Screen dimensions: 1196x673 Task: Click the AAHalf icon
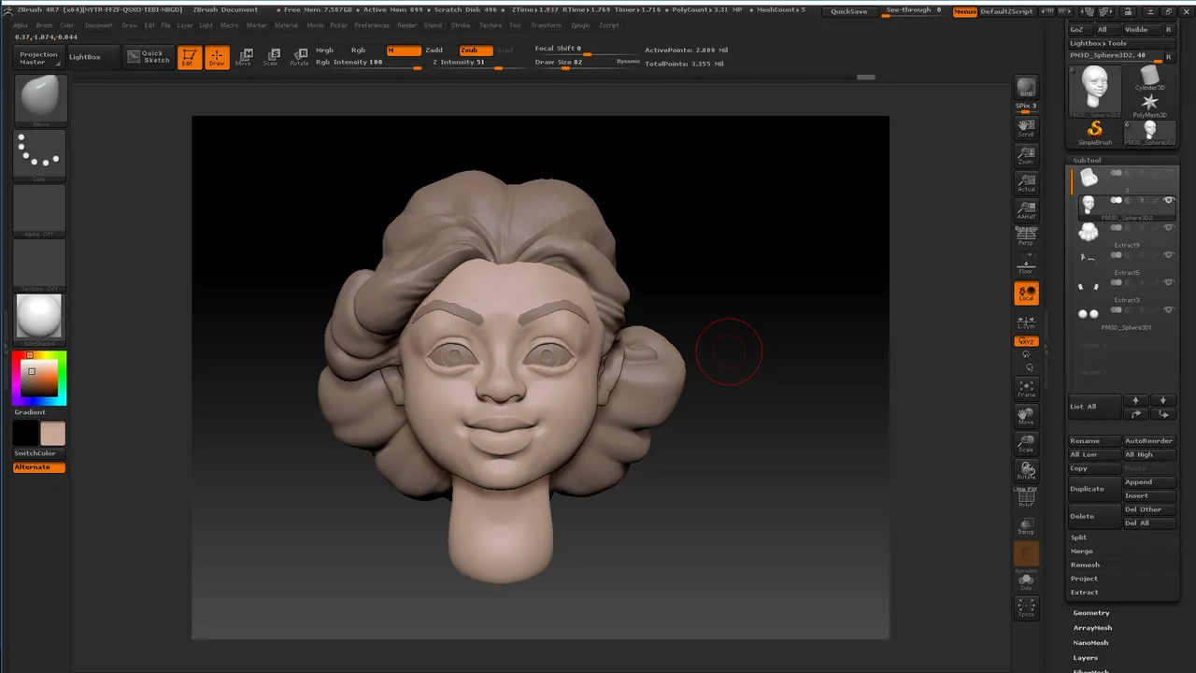1026,209
